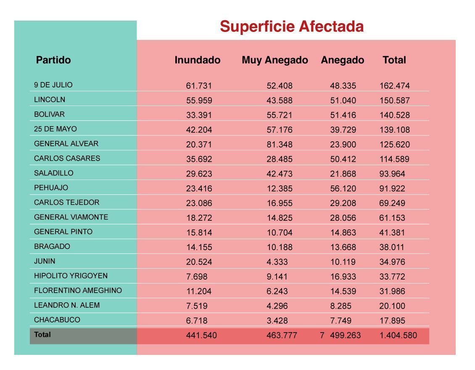Select the BOLIVAR row label

49,114
